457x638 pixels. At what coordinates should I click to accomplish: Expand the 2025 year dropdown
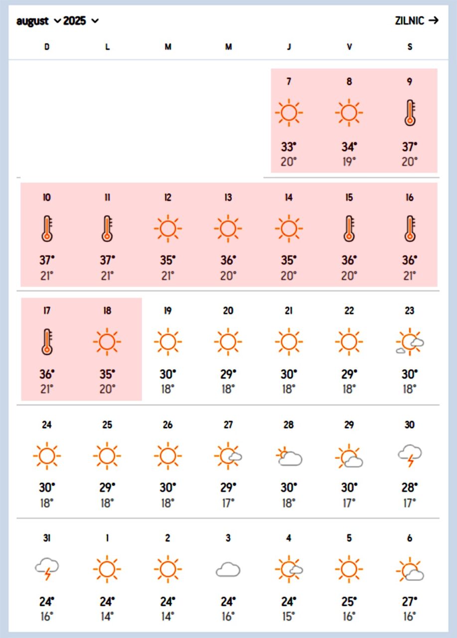click(81, 21)
